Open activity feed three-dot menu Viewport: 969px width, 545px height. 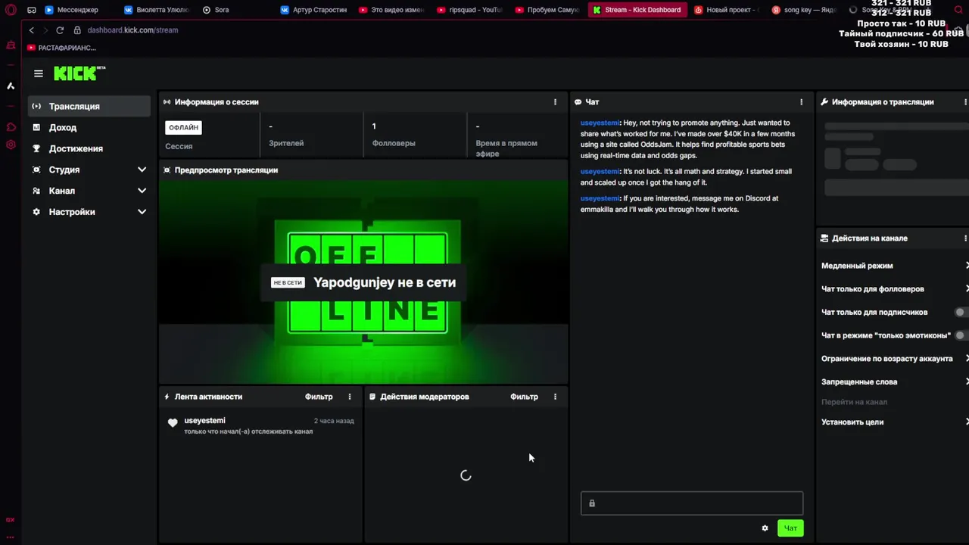coord(350,397)
